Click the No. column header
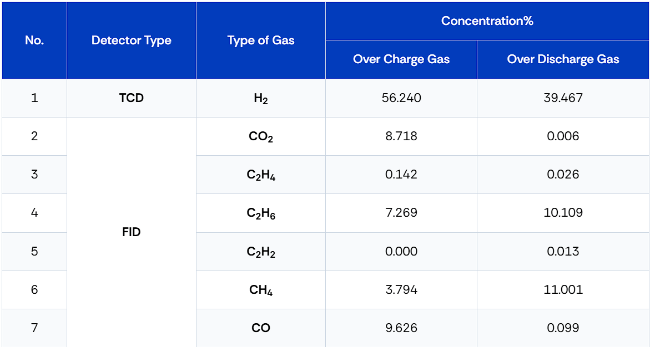Viewport: 650px width, 347px height. [34, 40]
